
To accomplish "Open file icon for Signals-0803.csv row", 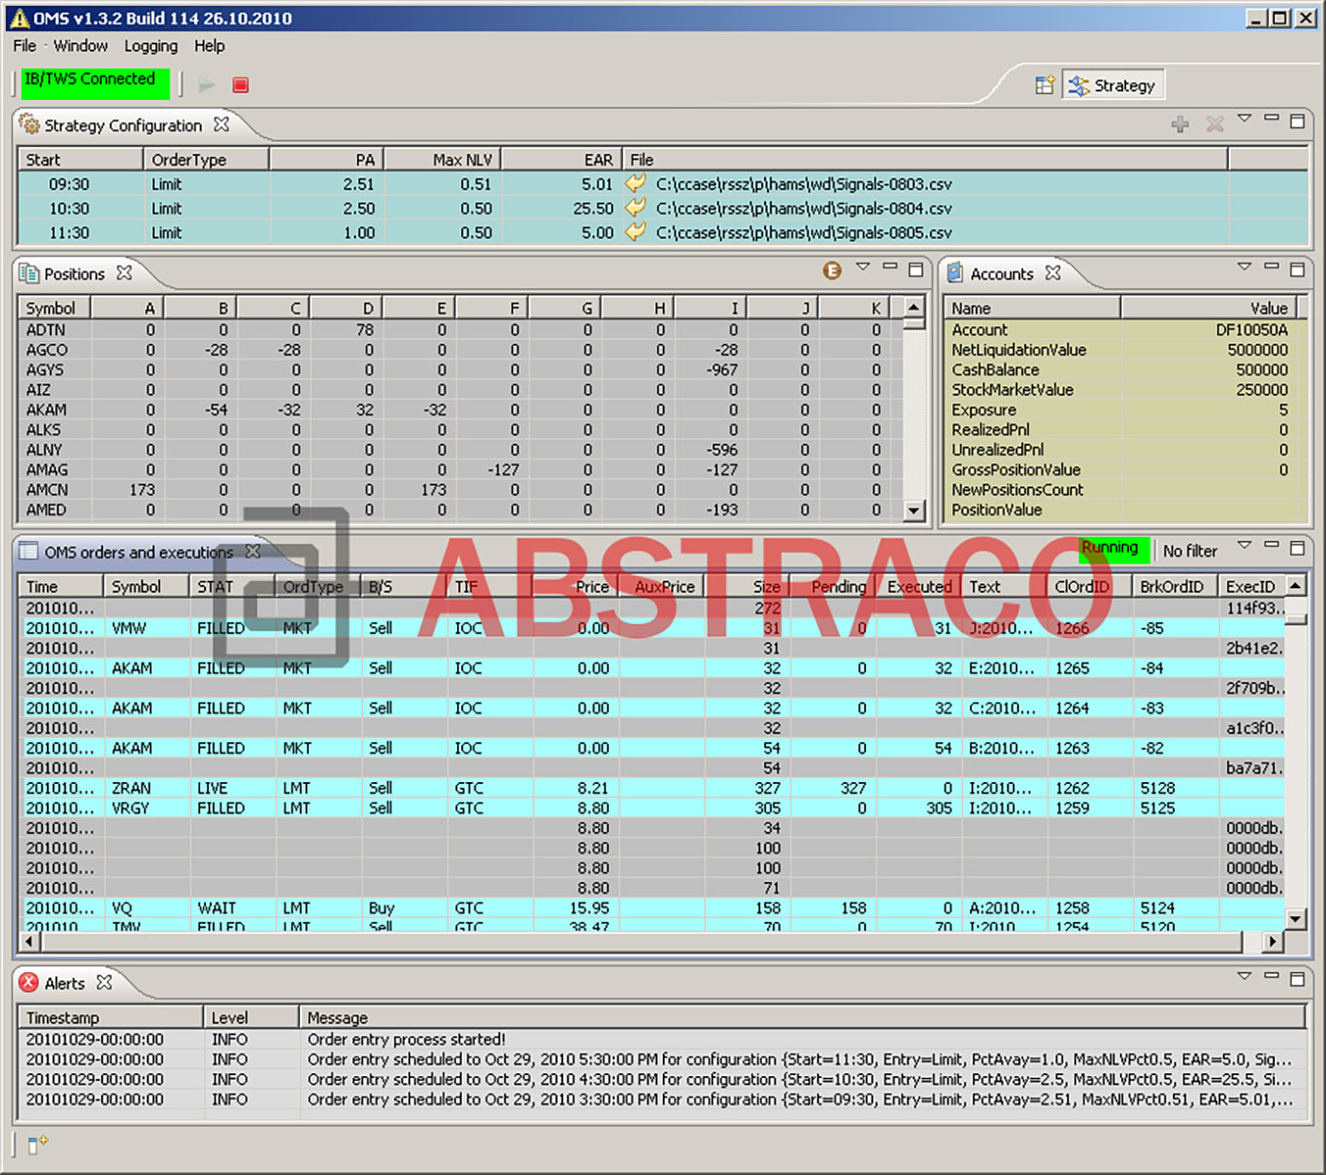I will [x=635, y=183].
